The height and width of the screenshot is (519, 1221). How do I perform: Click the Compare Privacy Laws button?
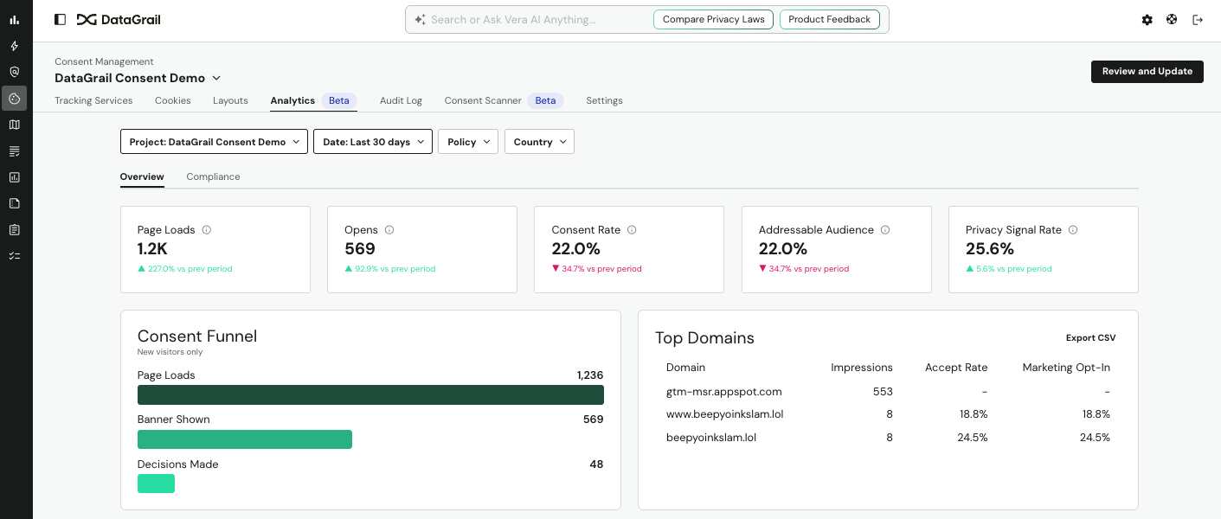[714, 19]
